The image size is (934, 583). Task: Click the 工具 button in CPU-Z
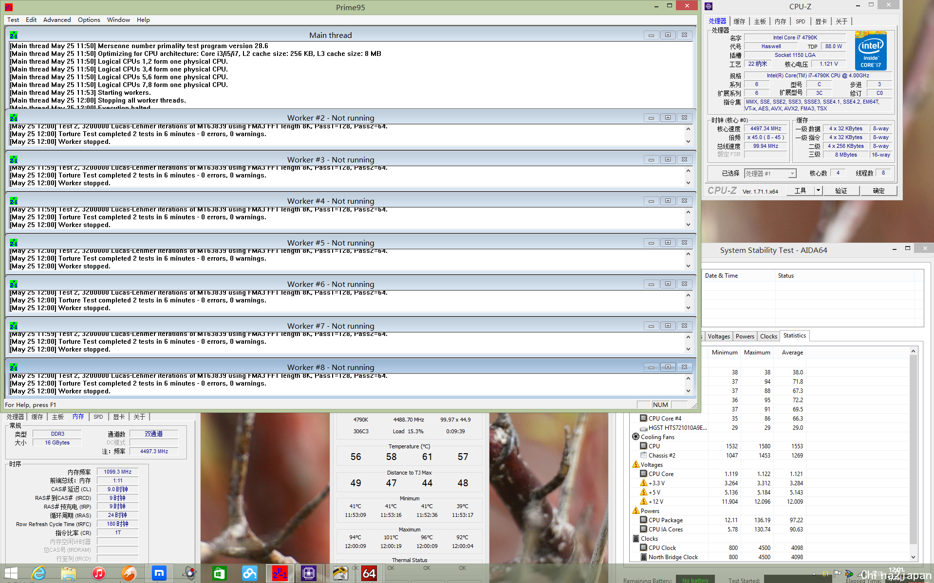click(800, 191)
